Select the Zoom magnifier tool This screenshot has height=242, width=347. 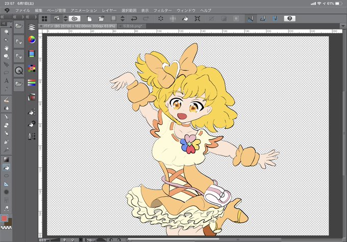7,32
